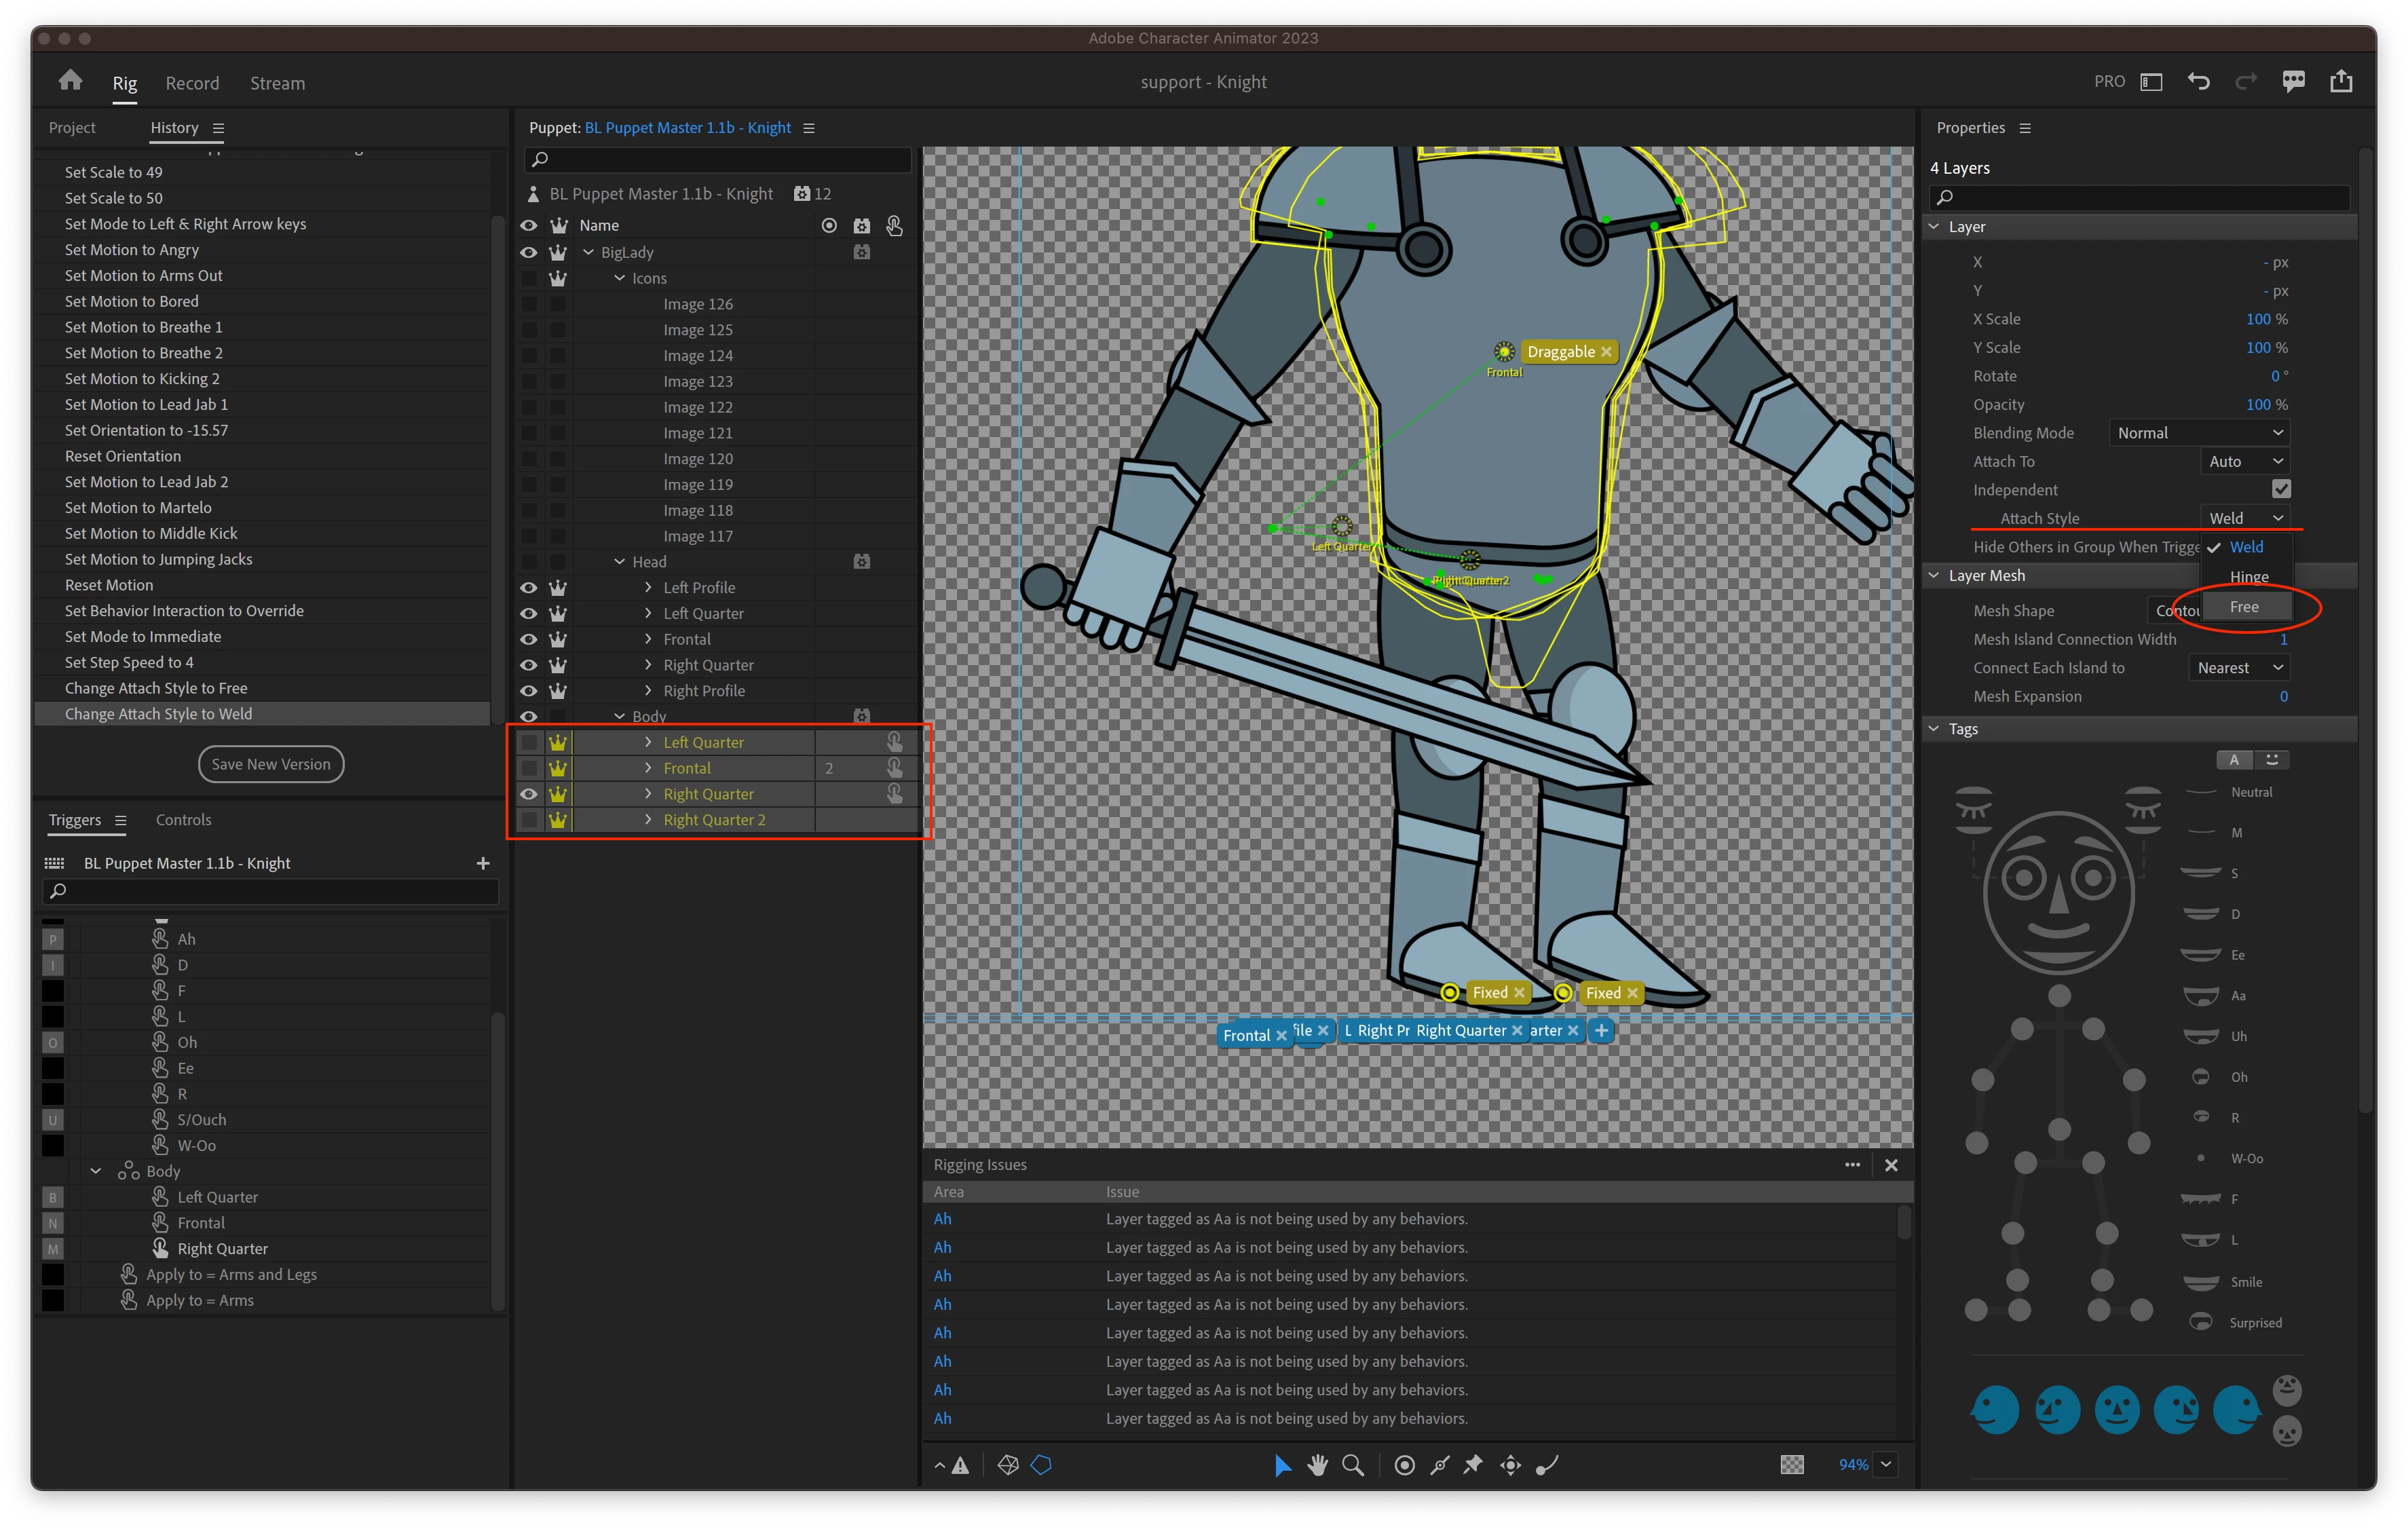Toggle the Independent checkbox
Viewport: 2408px width, 1527px height.
coord(2281,489)
